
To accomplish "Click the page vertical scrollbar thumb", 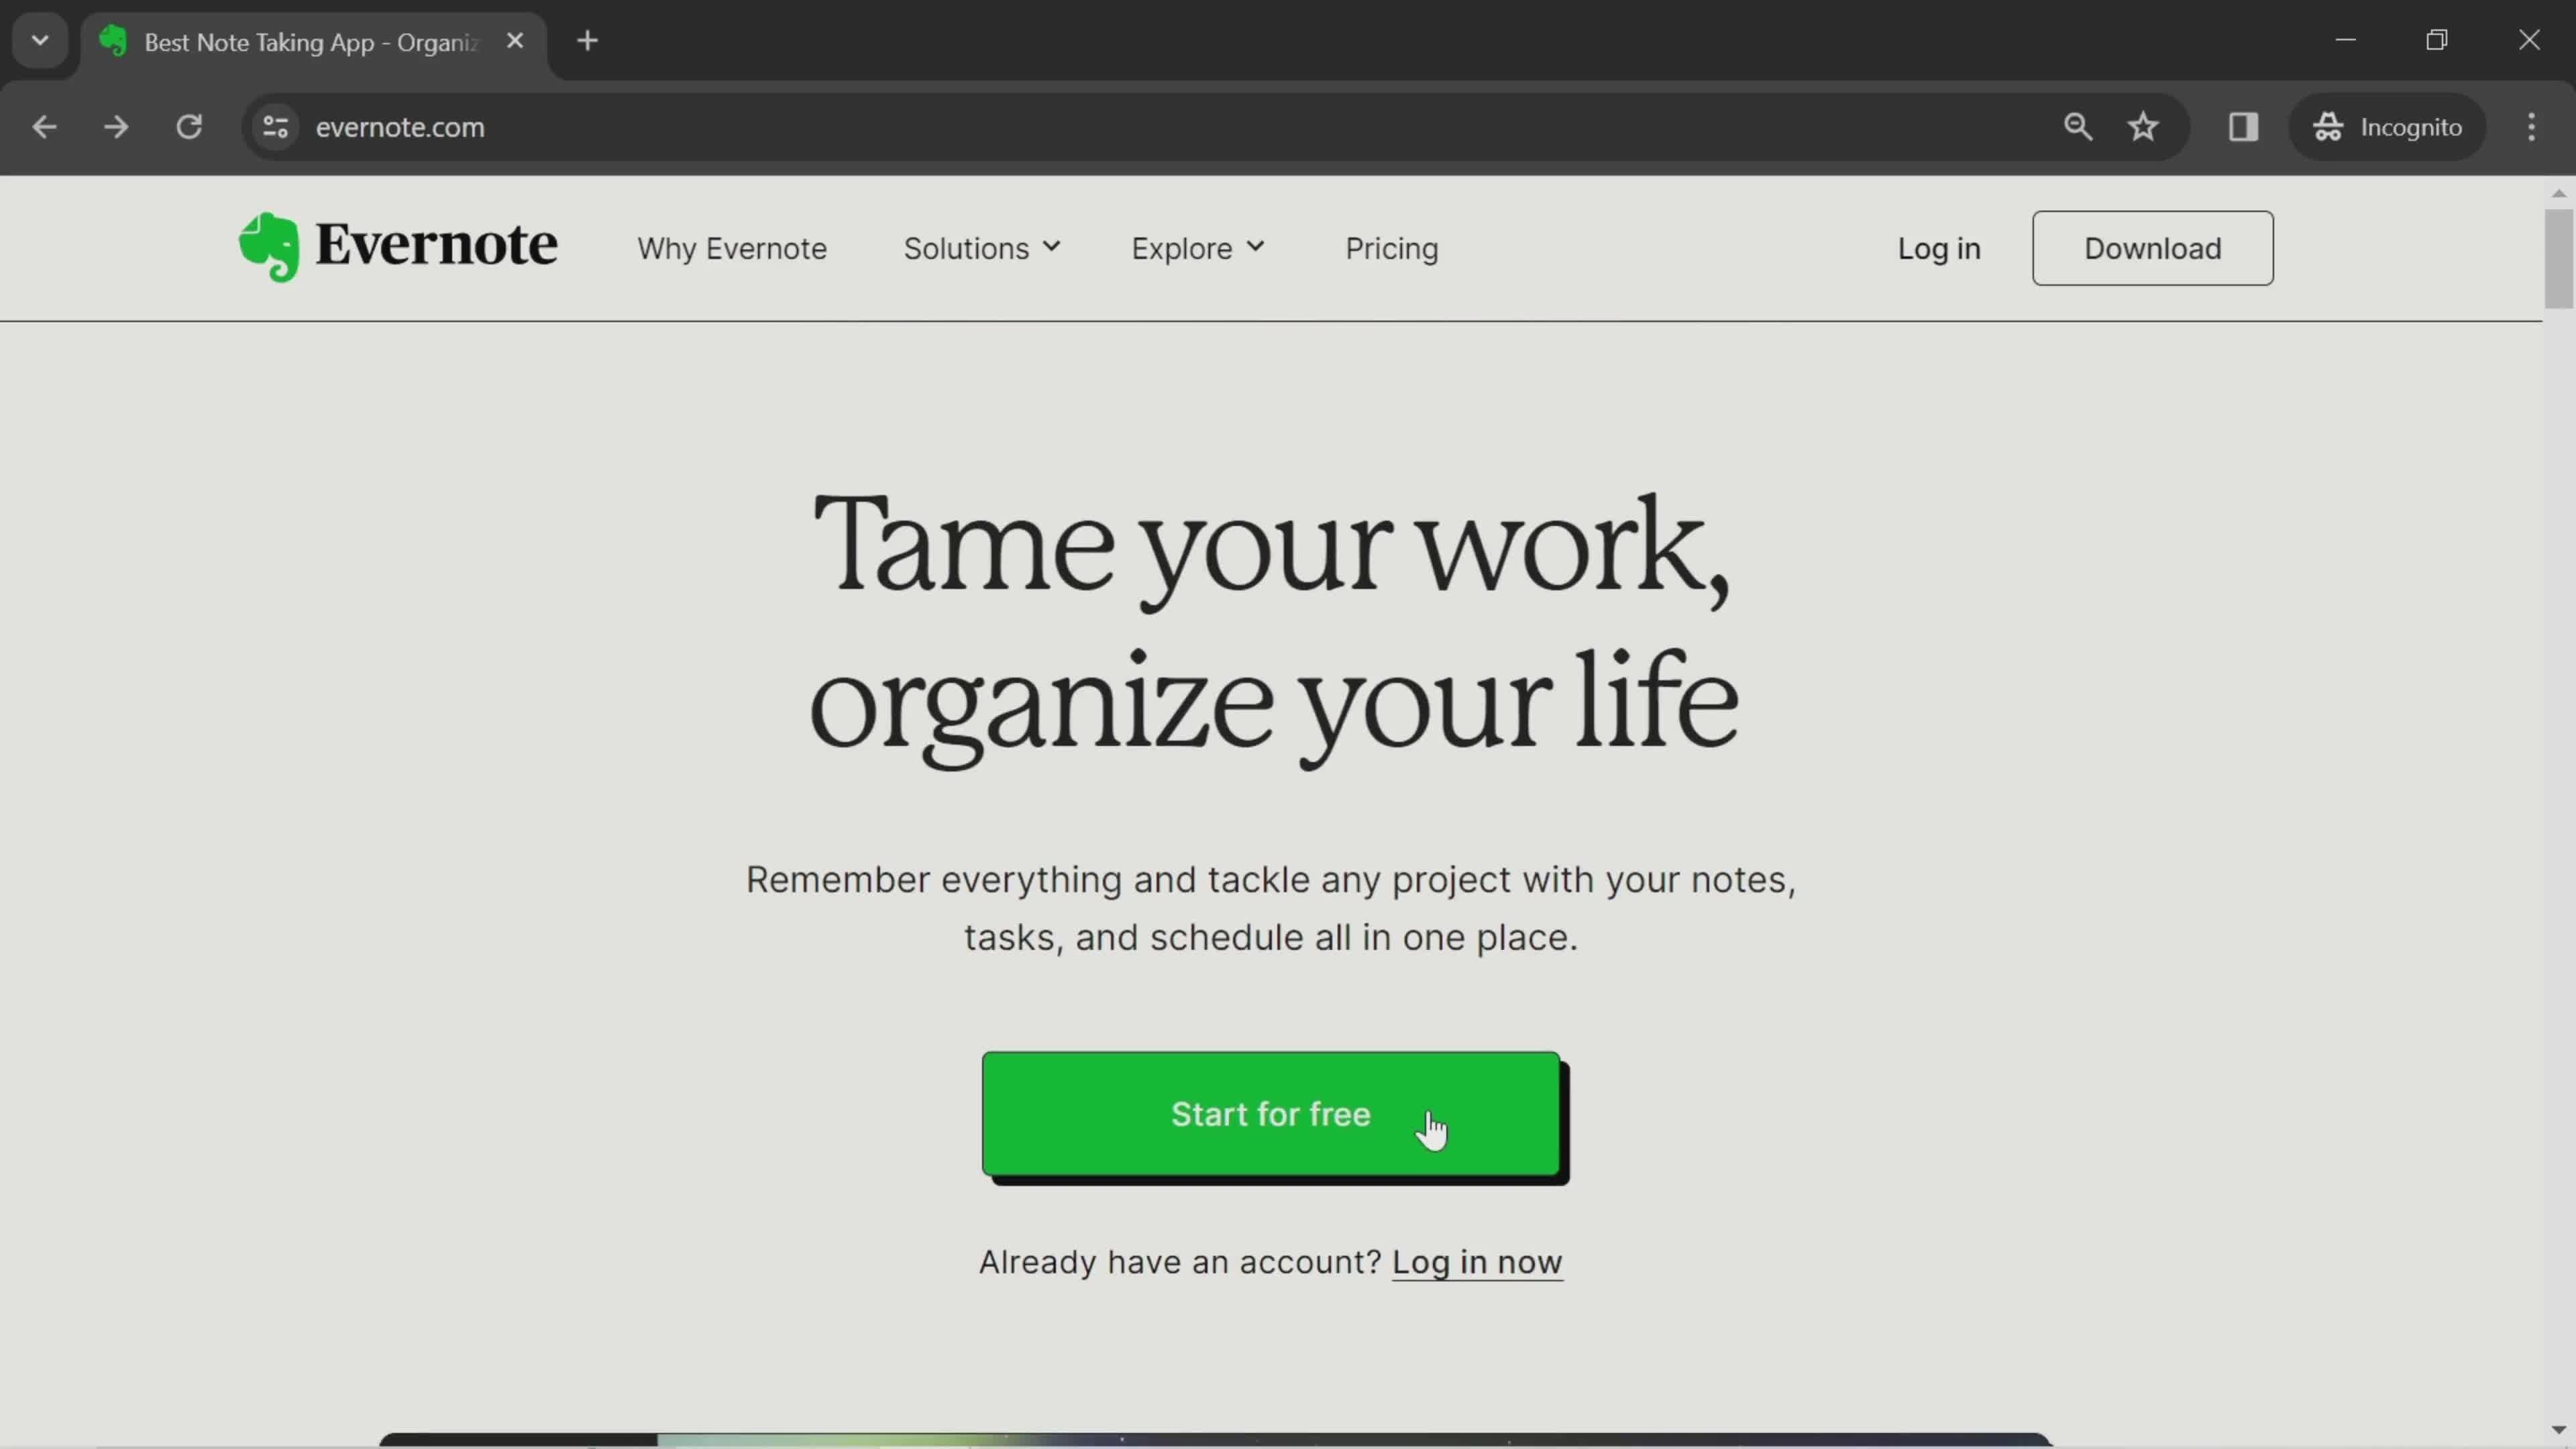I will [2558, 258].
